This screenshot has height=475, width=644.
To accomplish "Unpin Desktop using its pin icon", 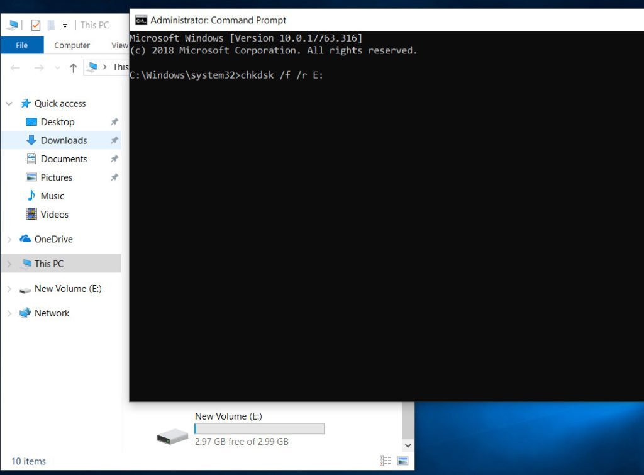I will click(x=114, y=122).
